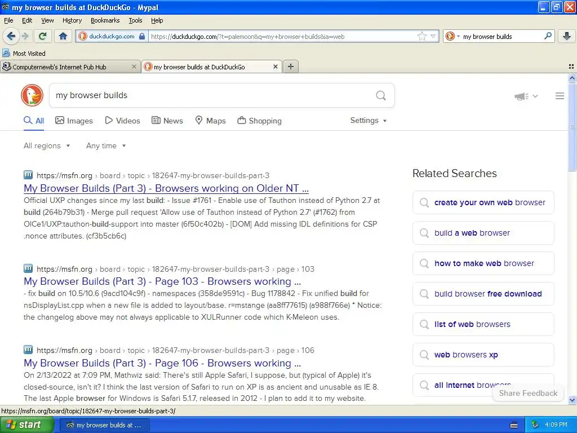The height and width of the screenshot is (433, 577).
Task: Open the Windows start menu
Action: pos(26,425)
